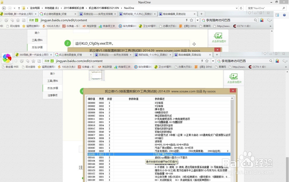Viewport: 289px width, 182px height.
Task: Click the small screenshot thumbnail in lower page
Action: point(97,75)
